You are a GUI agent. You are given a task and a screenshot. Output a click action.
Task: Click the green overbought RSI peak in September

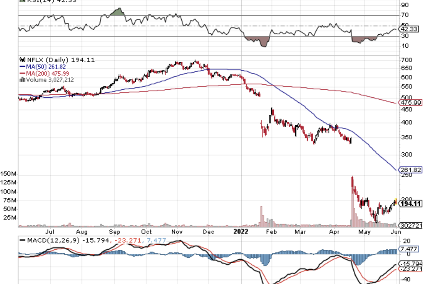pyautogui.click(x=118, y=12)
